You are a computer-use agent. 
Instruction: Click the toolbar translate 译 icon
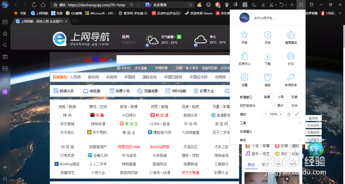235,4
